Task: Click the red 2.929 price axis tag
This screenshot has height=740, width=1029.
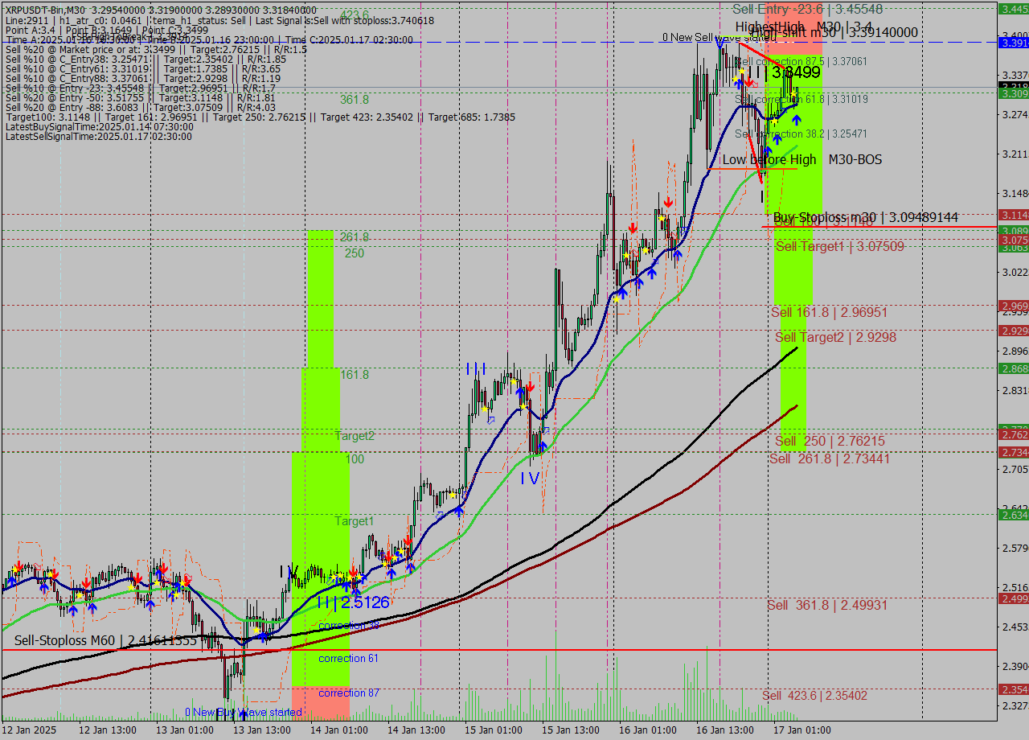Action: coord(1013,331)
